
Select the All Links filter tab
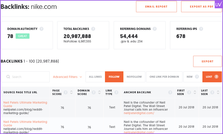pos(95,77)
